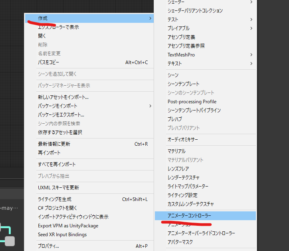Select アニメーターコントローラー from the create menu

pyautogui.click(x=190, y=216)
